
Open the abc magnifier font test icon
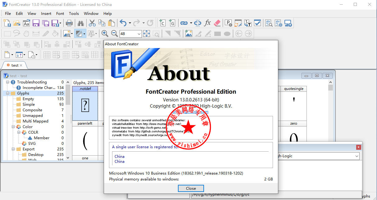pos(269,23)
